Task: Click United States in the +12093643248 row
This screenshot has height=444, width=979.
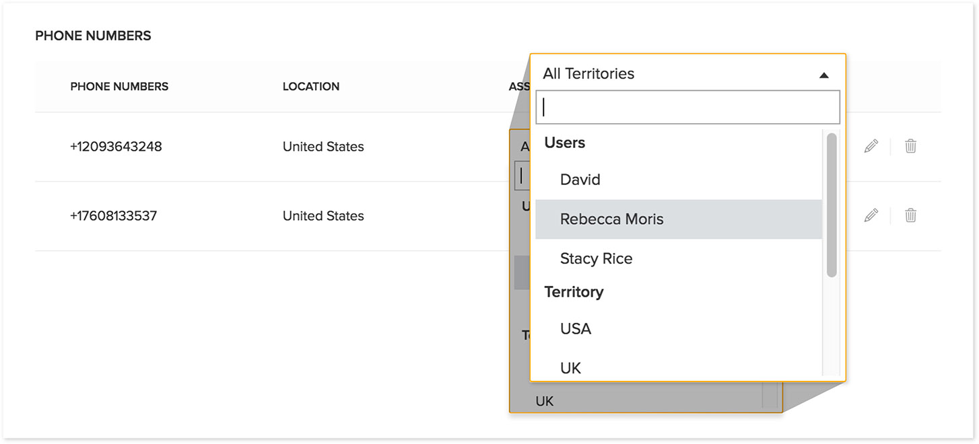Action: (323, 147)
